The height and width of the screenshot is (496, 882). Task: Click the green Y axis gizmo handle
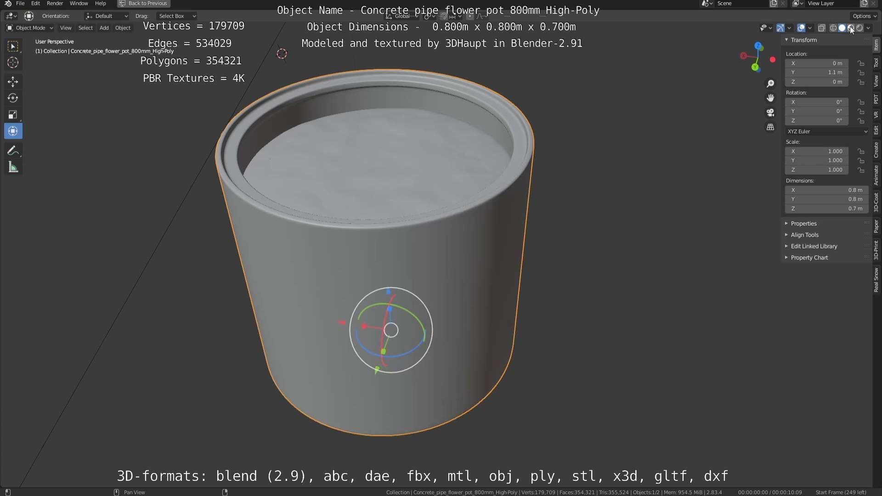(x=755, y=68)
